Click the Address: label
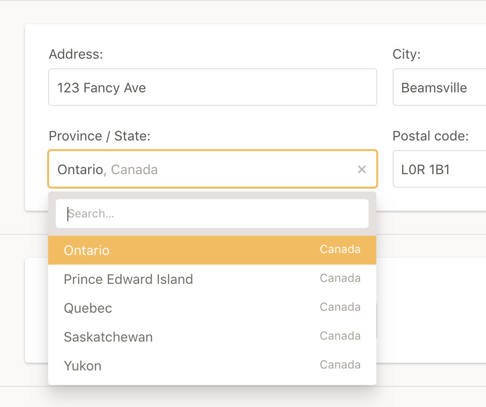Image resolution: width=486 pixels, height=407 pixels. (x=76, y=54)
